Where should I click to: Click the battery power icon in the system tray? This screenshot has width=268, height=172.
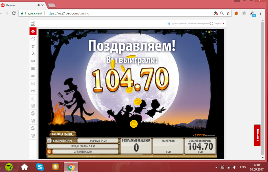point(222,167)
